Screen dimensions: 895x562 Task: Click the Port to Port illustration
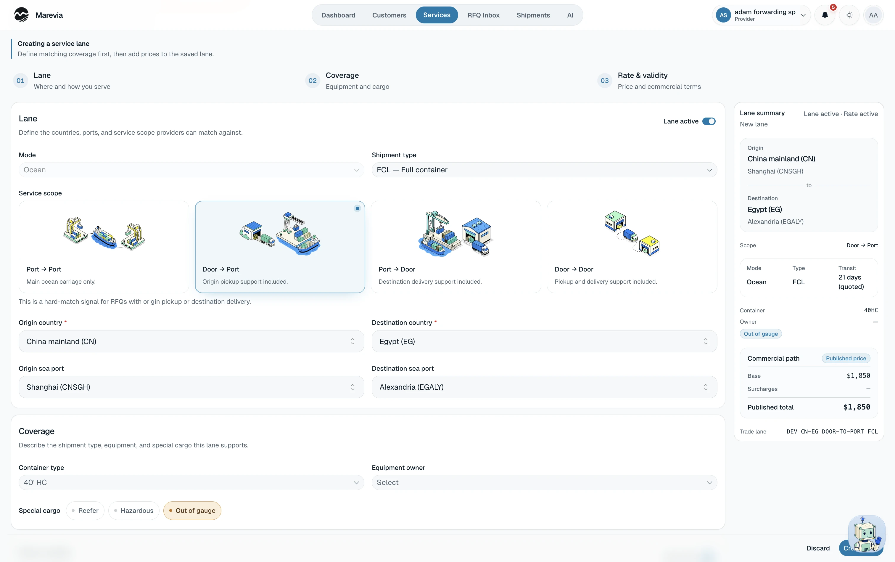104,233
